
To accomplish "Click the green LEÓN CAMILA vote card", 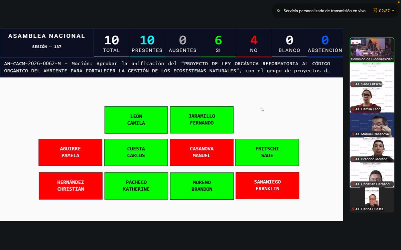I will (136, 120).
